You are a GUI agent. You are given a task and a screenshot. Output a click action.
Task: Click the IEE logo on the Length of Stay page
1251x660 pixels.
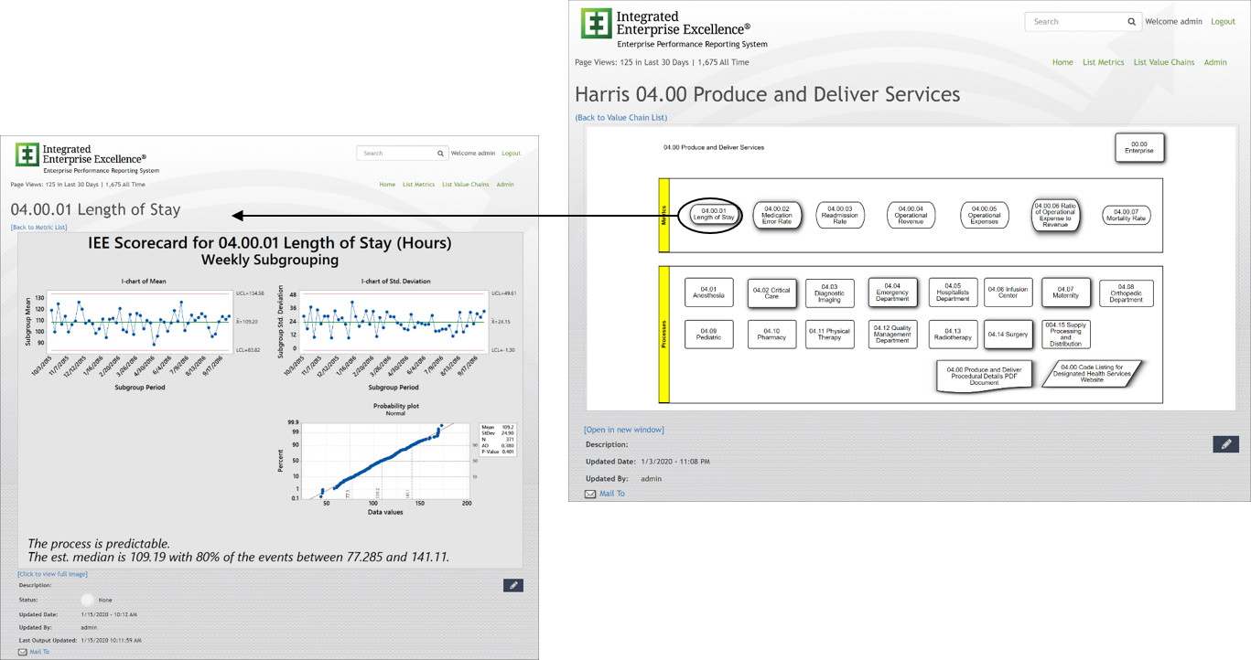click(x=27, y=154)
